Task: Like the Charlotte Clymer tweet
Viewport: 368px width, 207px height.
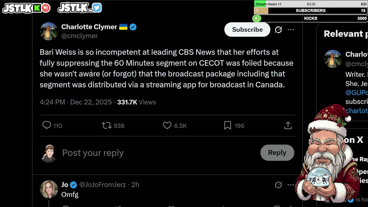Action: [x=167, y=125]
